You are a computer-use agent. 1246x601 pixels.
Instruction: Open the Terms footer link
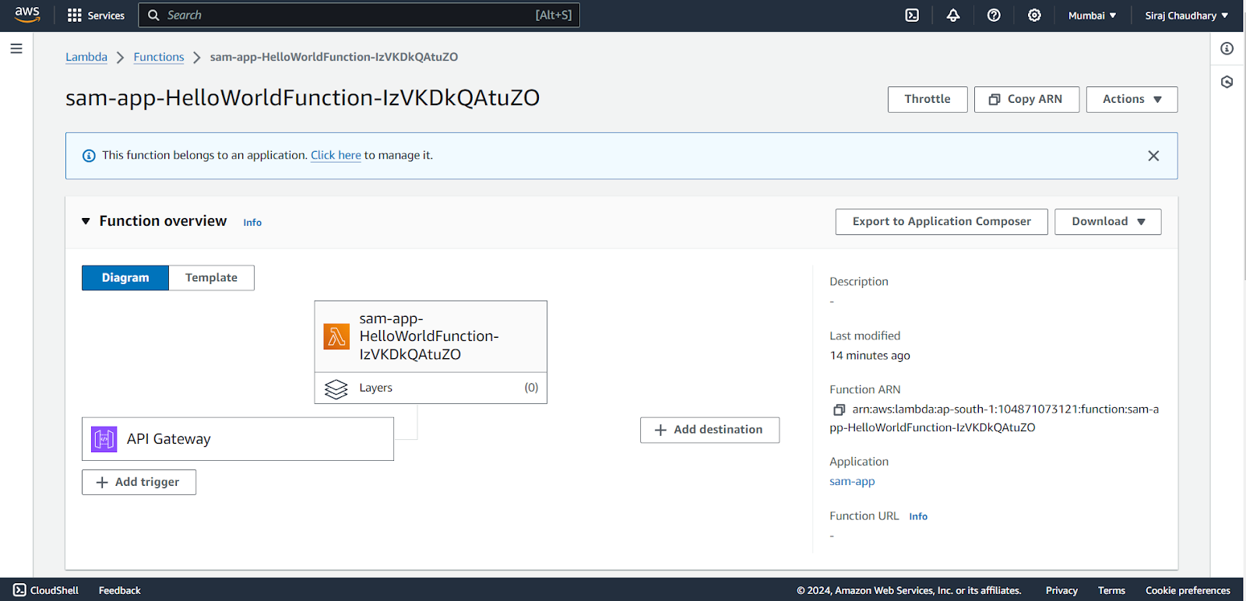[1111, 590]
